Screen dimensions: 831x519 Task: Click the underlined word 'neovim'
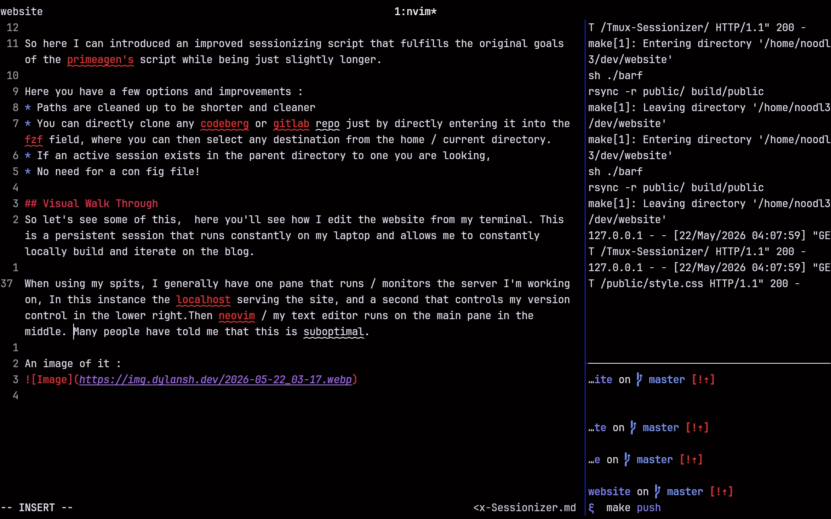pyautogui.click(x=237, y=316)
